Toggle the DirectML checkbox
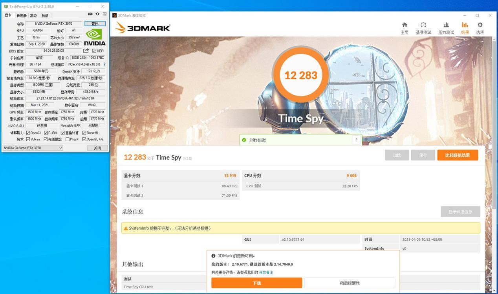Screen dimensions: 498x294 (x=84, y=133)
